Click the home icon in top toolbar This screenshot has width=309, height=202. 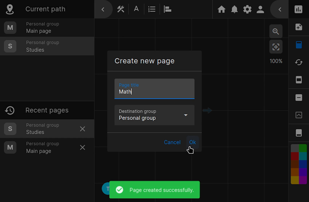[x=221, y=9]
